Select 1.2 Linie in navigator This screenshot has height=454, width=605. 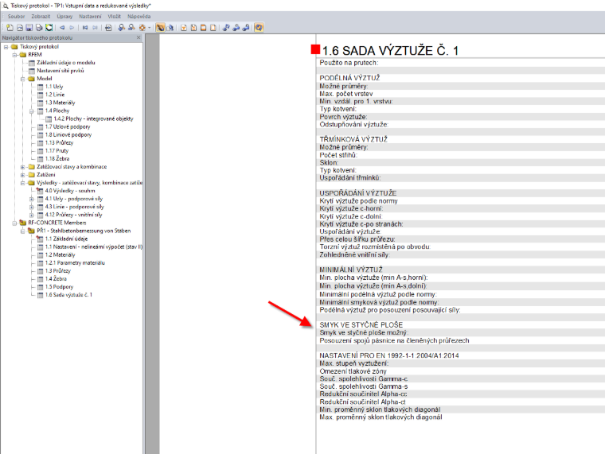55,95
